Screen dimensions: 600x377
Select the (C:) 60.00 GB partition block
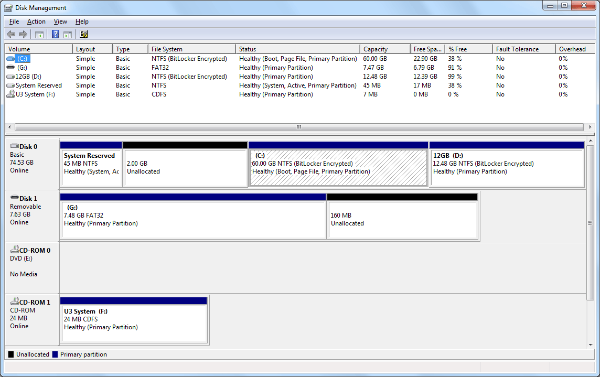coord(338,164)
